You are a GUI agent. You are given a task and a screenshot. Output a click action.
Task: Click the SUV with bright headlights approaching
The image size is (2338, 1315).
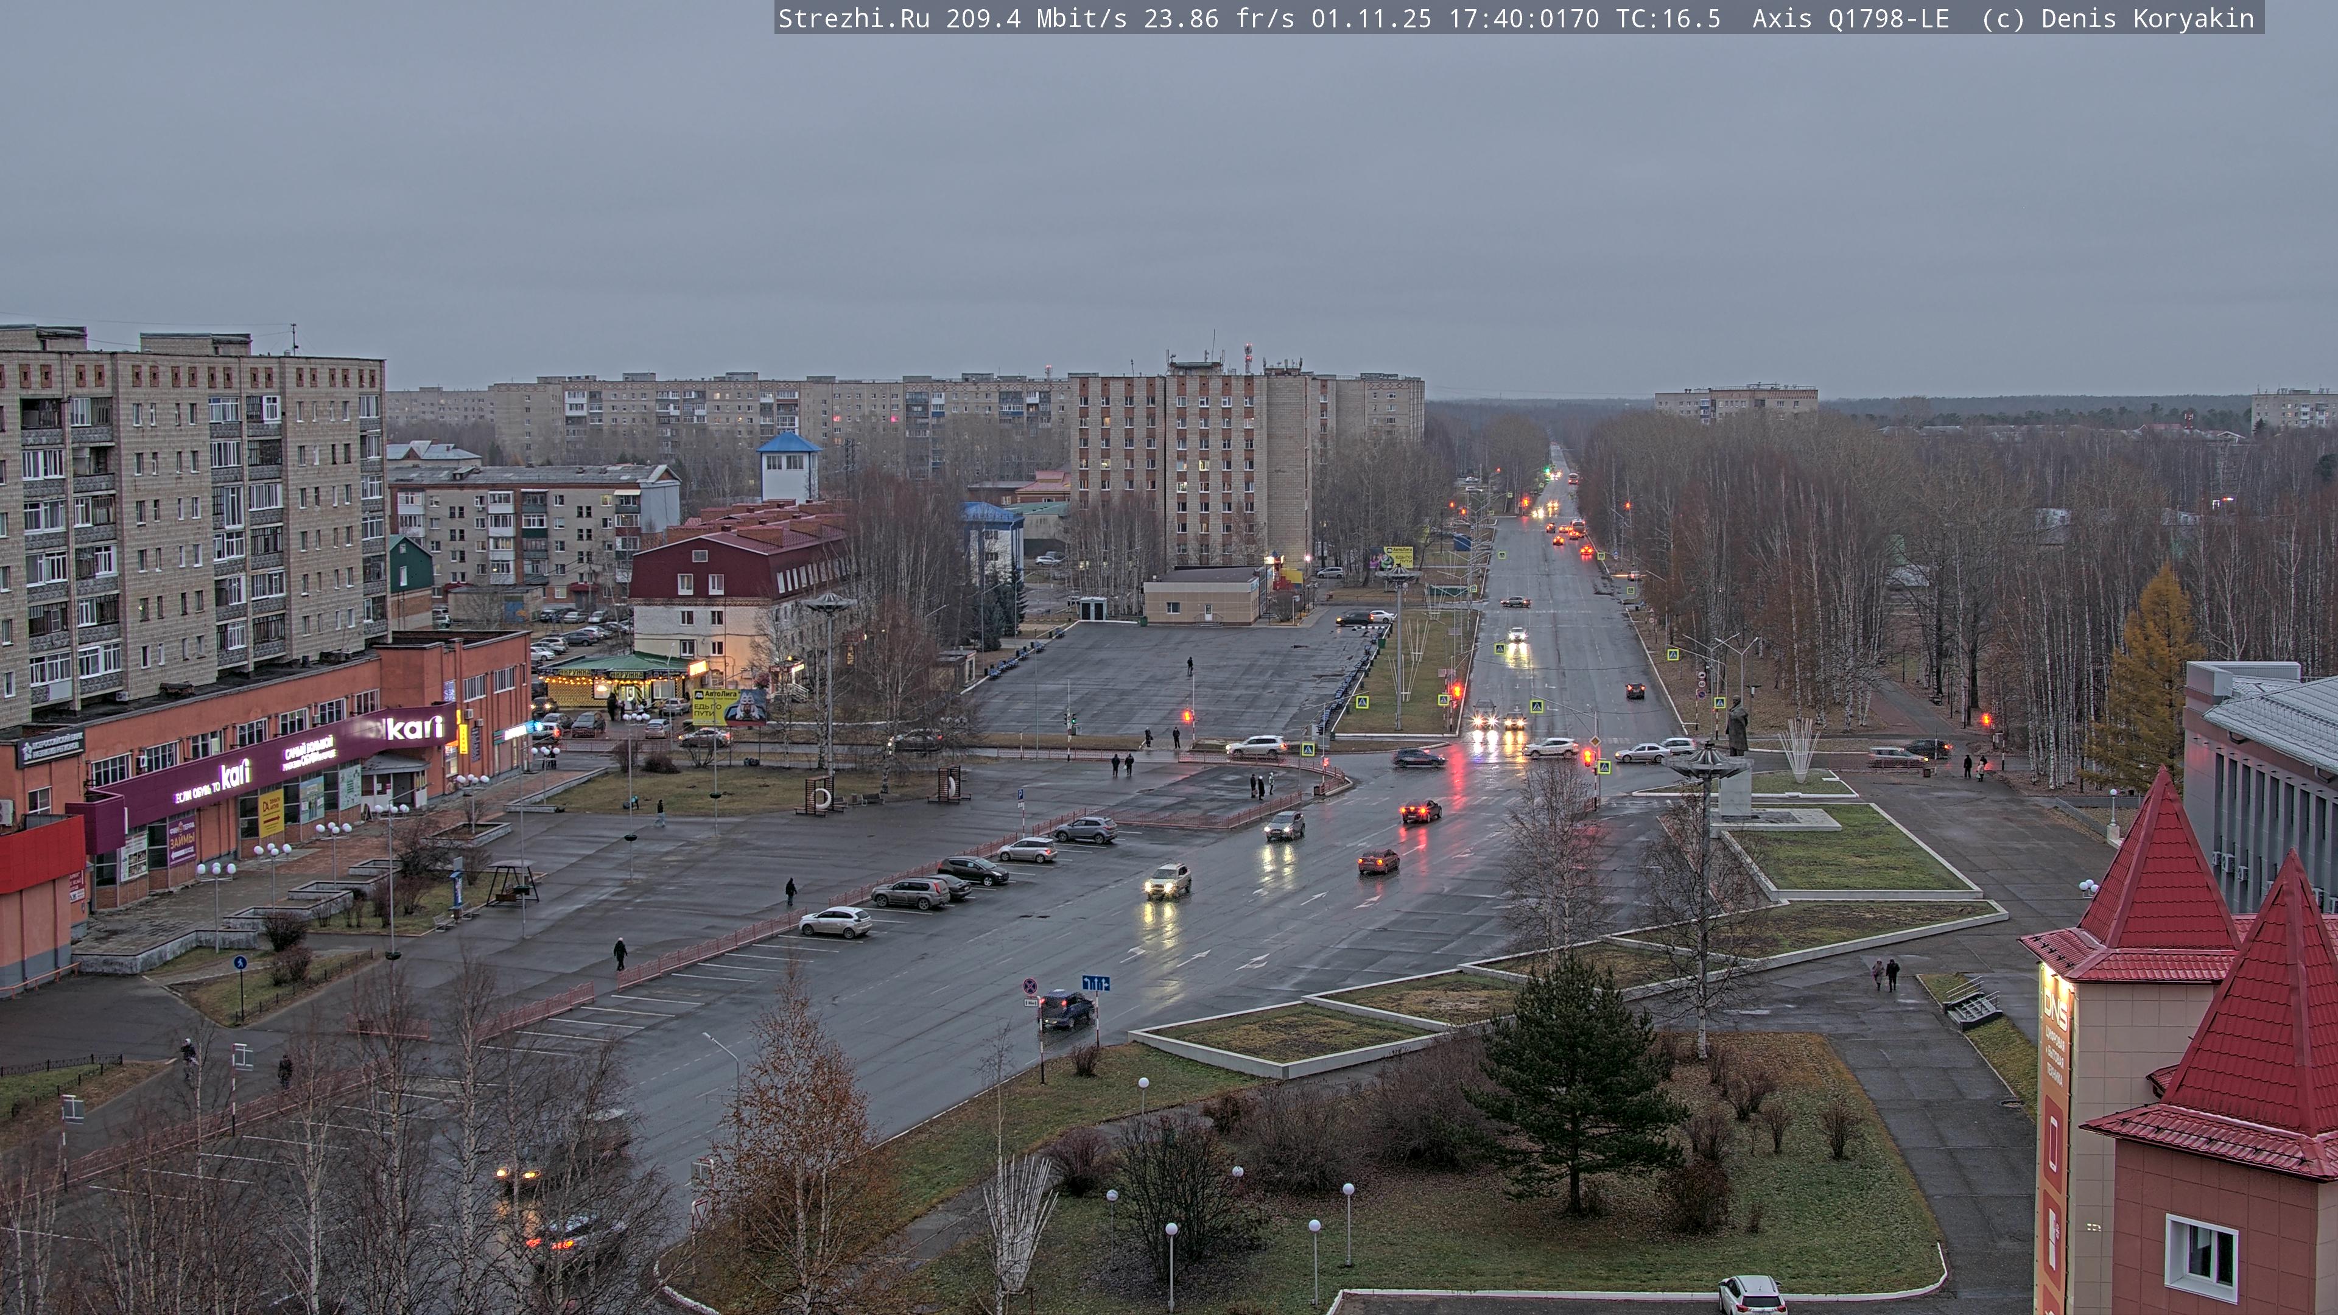[1167, 879]
